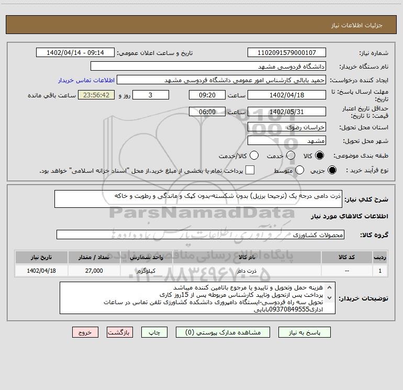Click the نام کالا column header
The width and height of the screenshot is (403, 390).
tap(247, 257)
